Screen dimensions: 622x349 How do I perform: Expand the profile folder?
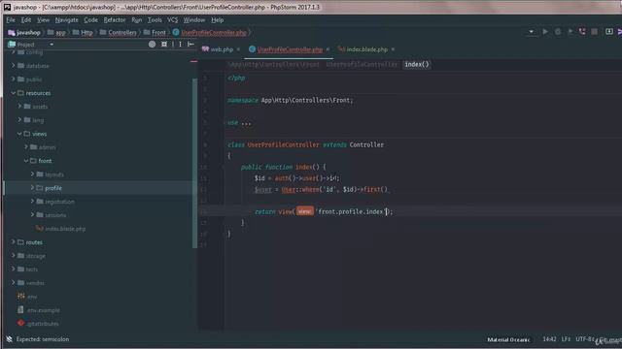pyautogui.click(x=32, y=188)
